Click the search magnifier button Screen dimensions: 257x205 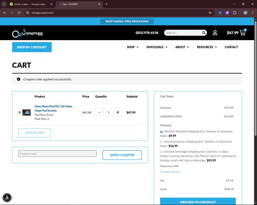click(204, 33)
